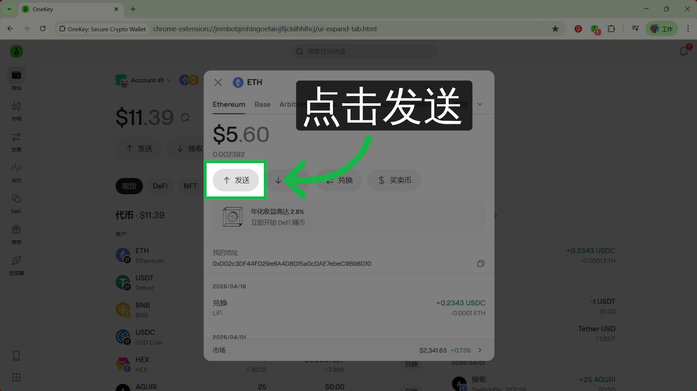The height and width of the screenshot is (391, 697).
Task: Click the OneKey logo in sidebar
Action: 17,51
